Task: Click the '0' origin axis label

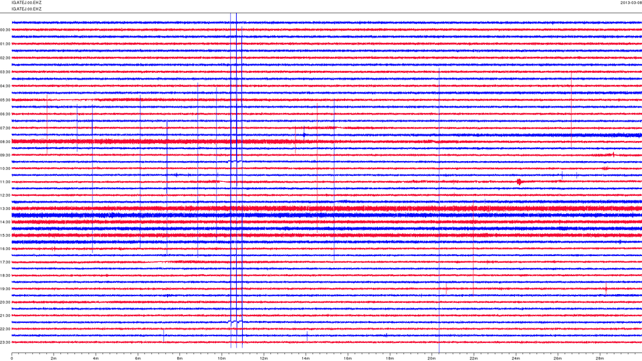Action: coord(12,358)
